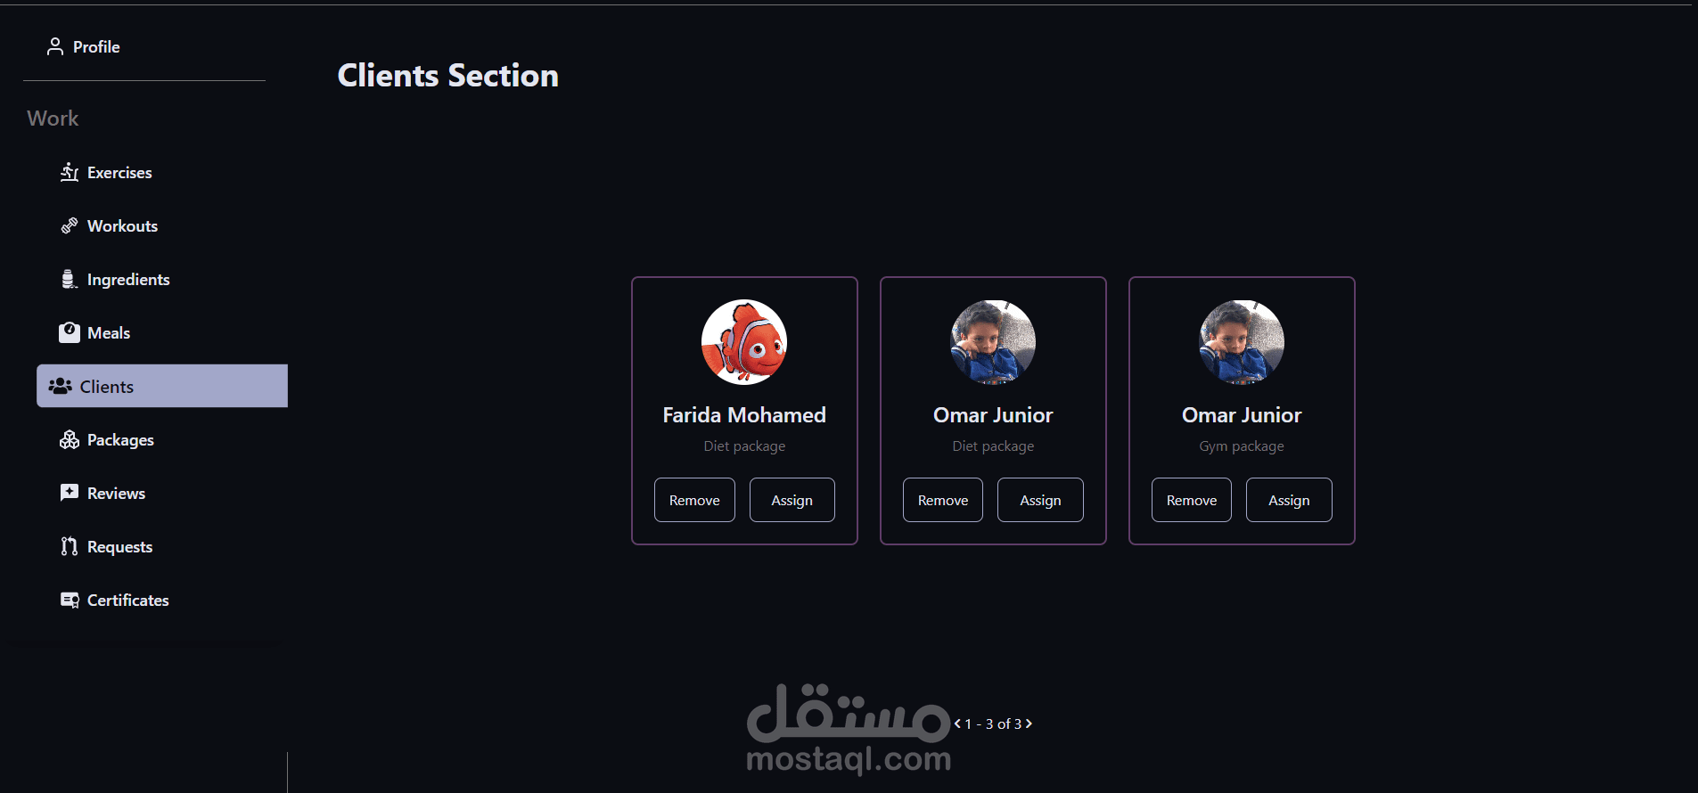Open the Certificates badge icon

click(x=70, y=600)
